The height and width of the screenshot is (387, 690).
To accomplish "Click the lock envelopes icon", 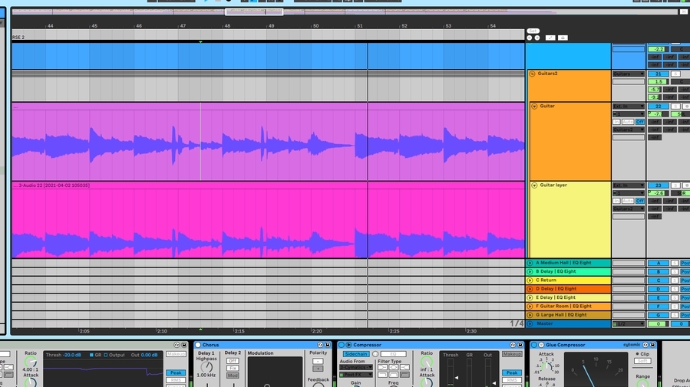I will (x=563, y=38).
